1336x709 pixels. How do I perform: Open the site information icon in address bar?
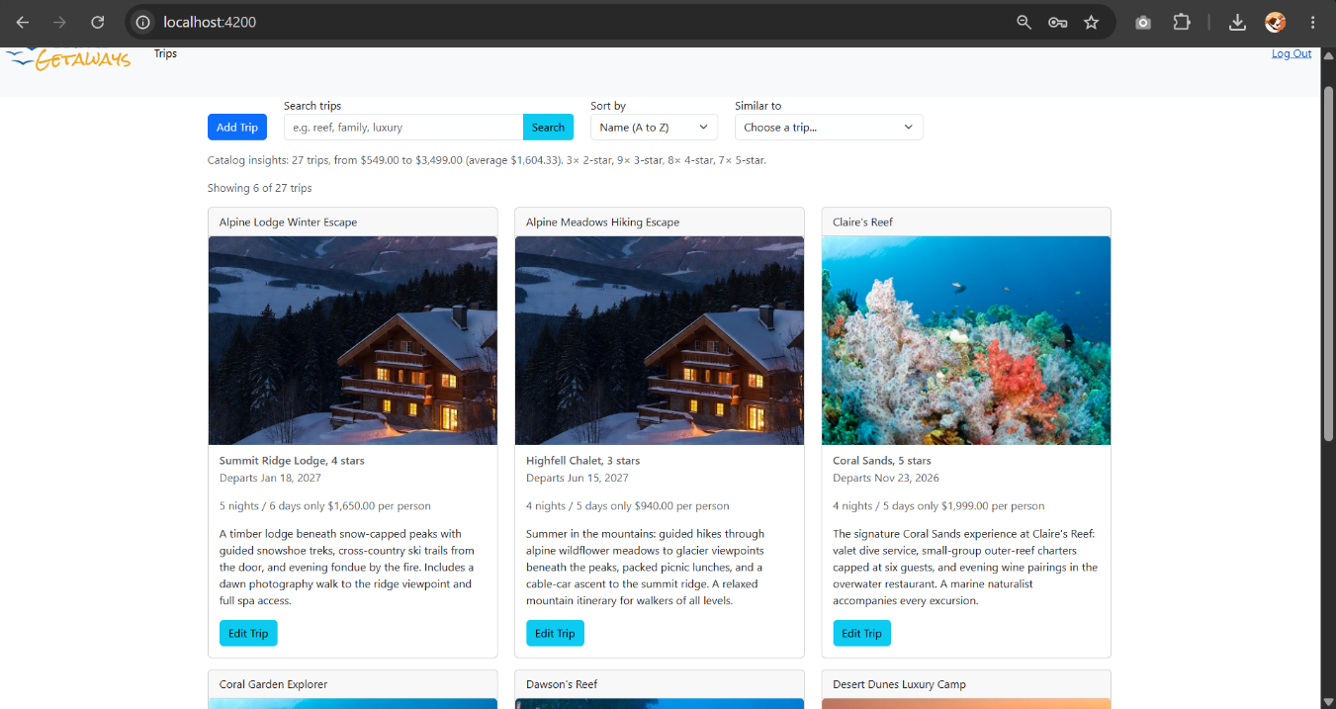pos(143,22)
